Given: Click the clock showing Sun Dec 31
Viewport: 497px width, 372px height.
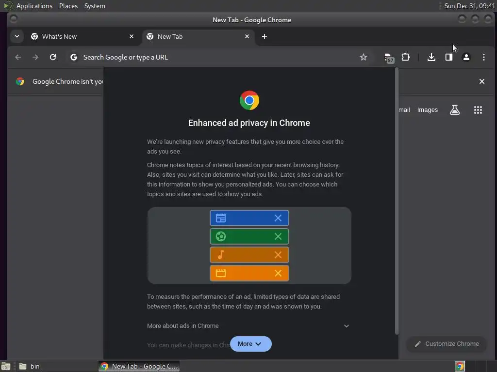Looking at the screenshot, I should (469, 6).
